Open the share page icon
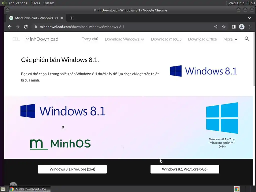The height and width of the screenshot is (192, 256). pyautogui.click(x=216, y=27)
